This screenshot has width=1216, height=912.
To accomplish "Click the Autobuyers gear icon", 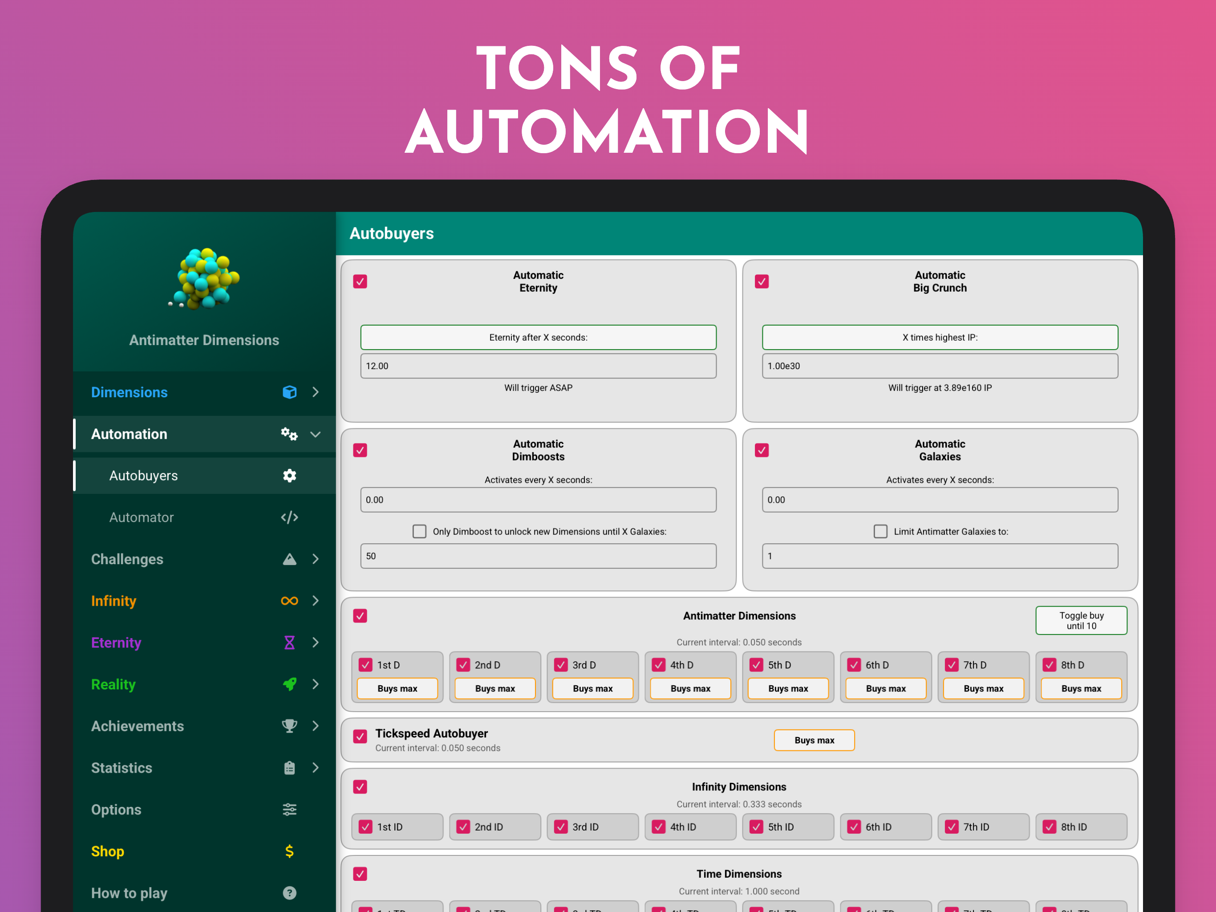I will [x=289, y=476].
